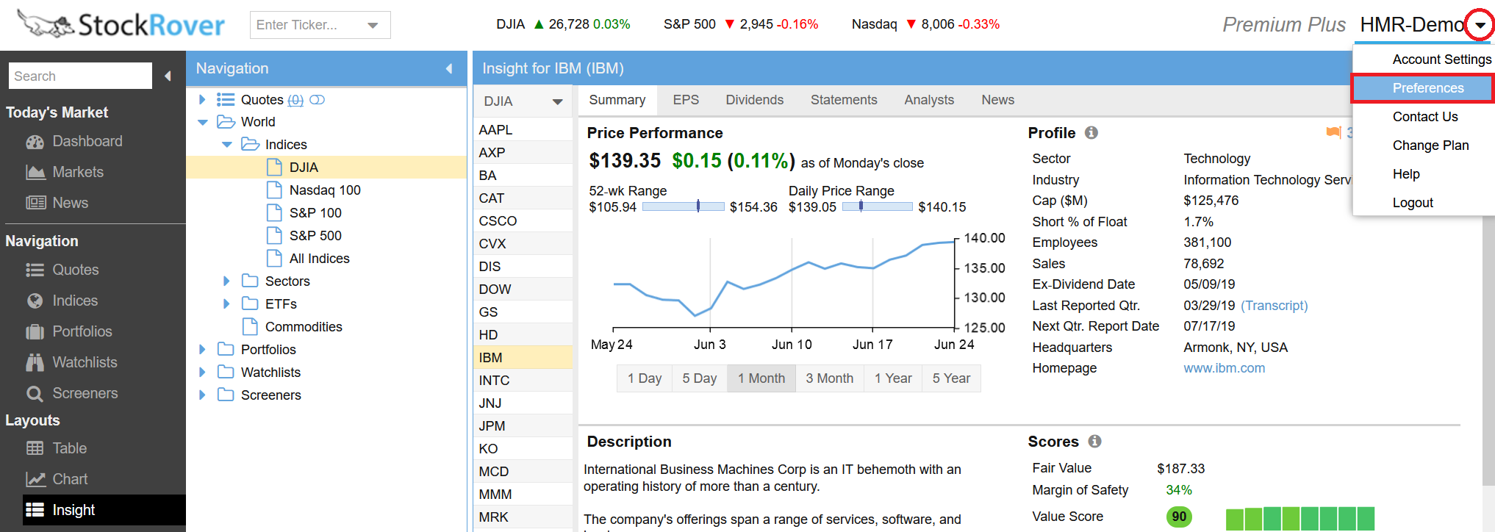Select the 3 Month chart period
Viewport: 1495px width, 532px height.
point(829,378)
